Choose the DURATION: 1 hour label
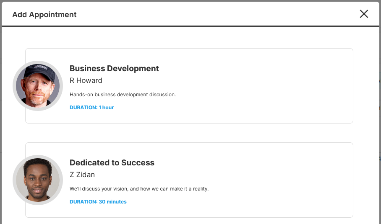 pyautogui.click(x=91, y=107)
